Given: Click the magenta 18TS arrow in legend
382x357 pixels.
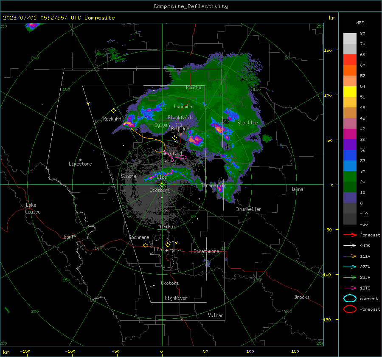Looking at the screenshot, I should (350, 288).
